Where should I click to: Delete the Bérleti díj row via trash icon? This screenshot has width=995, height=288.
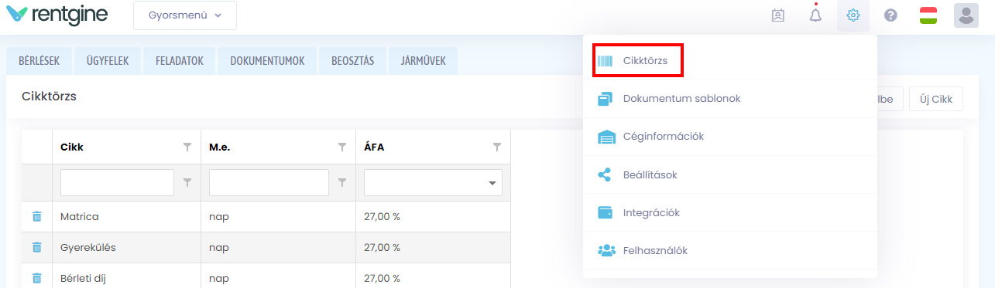point(36,278)
